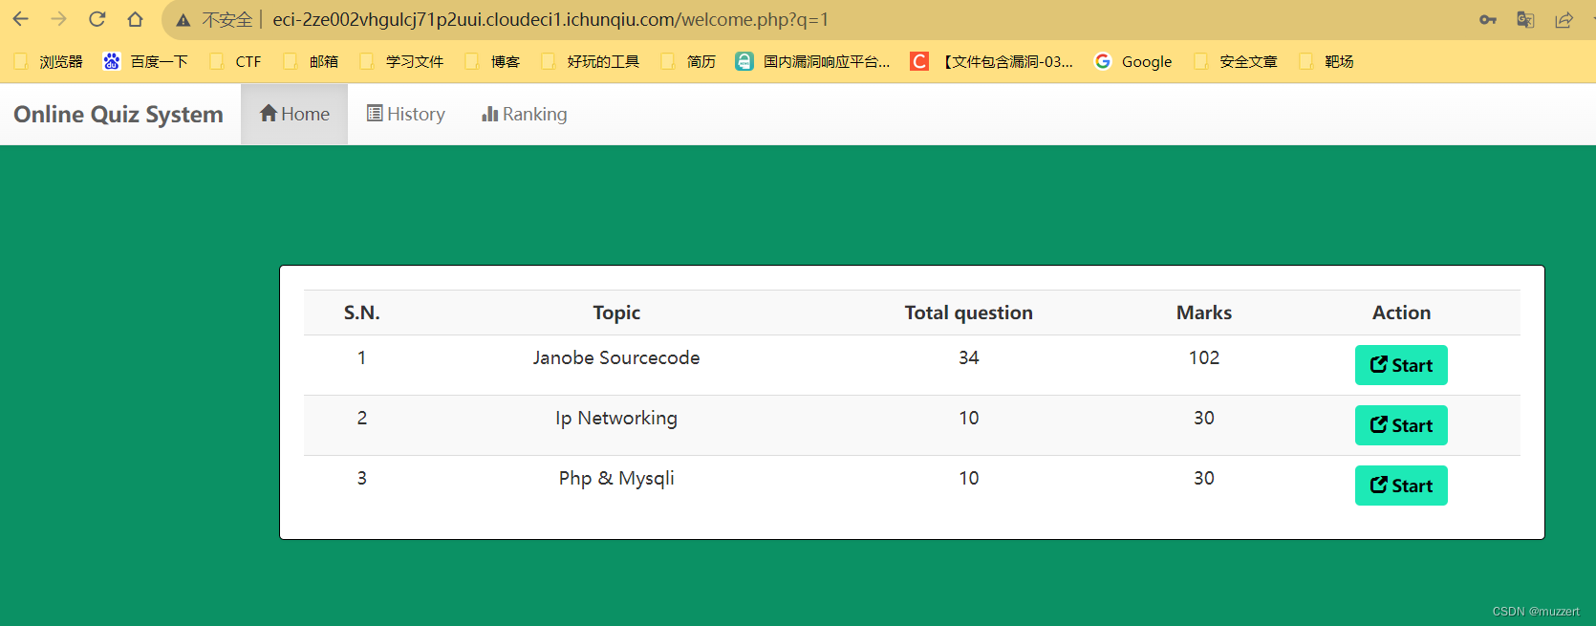Select the Home navigation tab

click(294, 114)
